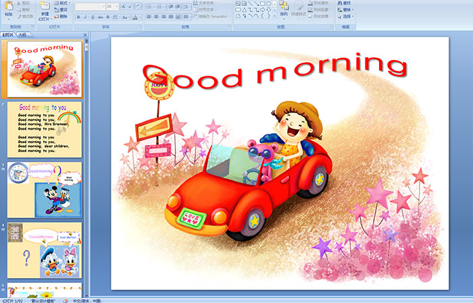Screen dimensions: 473x303
Task: Click the Shrink Font icon
Action: click(130, 6)
